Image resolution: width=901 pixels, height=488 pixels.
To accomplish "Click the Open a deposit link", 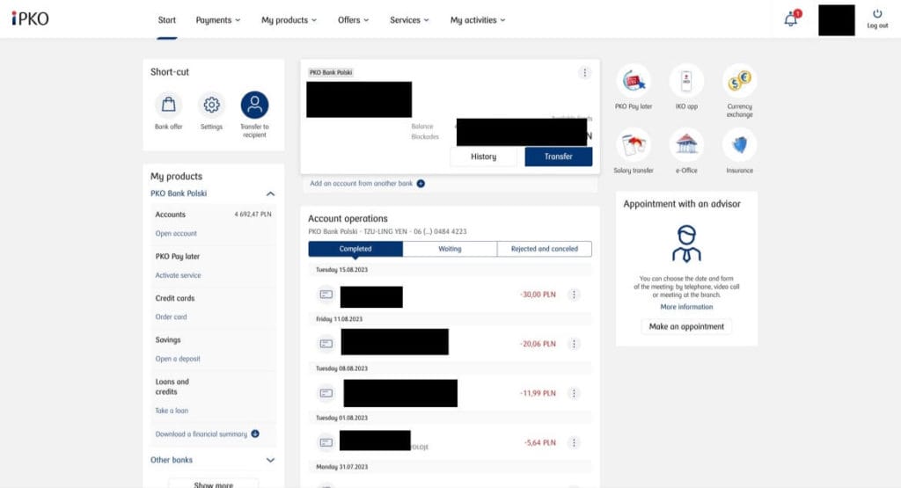I will [178, 359].
